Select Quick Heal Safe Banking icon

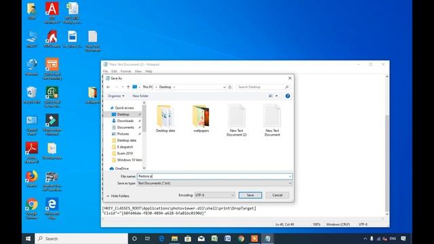[x=52, y=69]
